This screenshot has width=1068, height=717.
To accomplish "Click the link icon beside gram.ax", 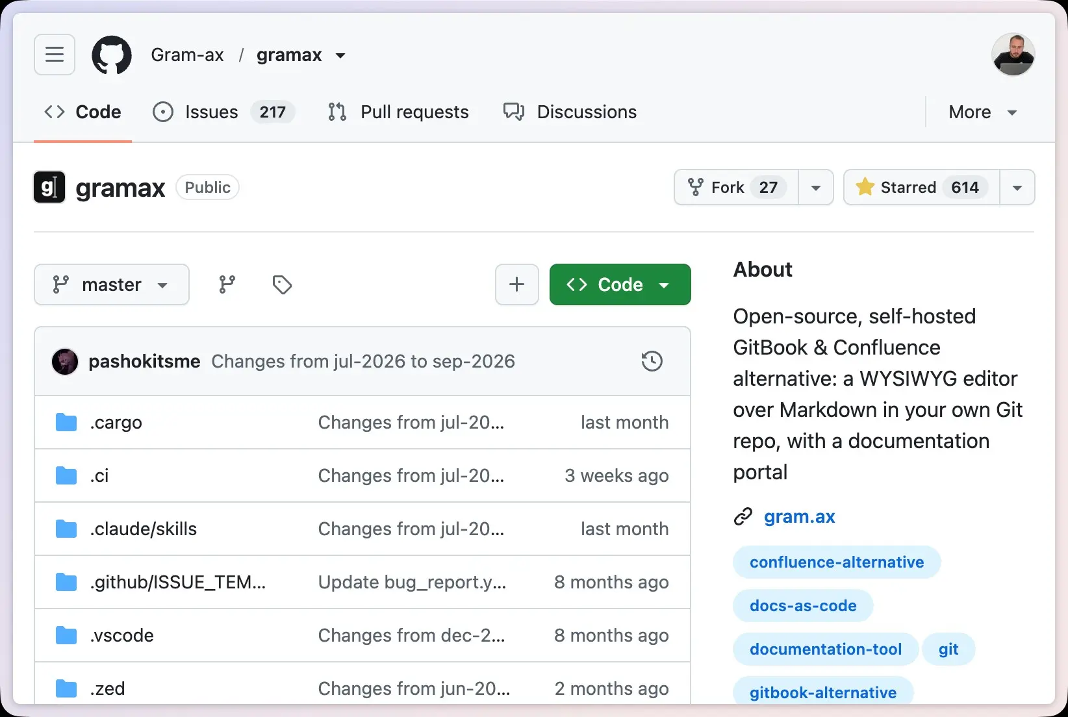I will coord(743,516).
